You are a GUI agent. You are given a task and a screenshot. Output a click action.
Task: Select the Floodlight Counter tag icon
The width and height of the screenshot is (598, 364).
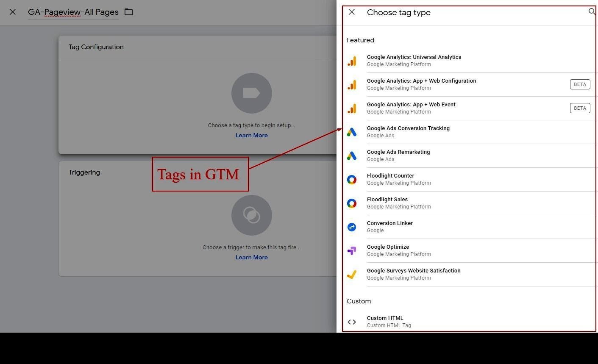pyautogui.click(x=352, y=179)
